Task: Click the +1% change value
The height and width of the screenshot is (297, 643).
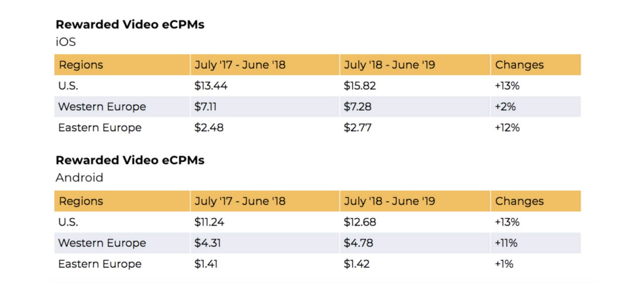Action: pyautogui.click(x=504, y=264)
